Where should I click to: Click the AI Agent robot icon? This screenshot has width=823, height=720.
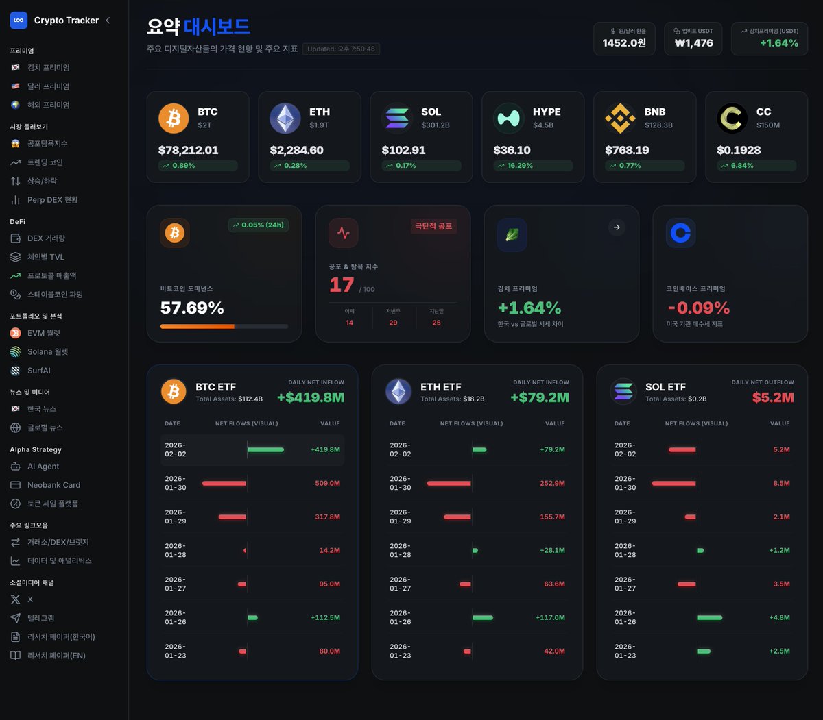coord(15,467)
